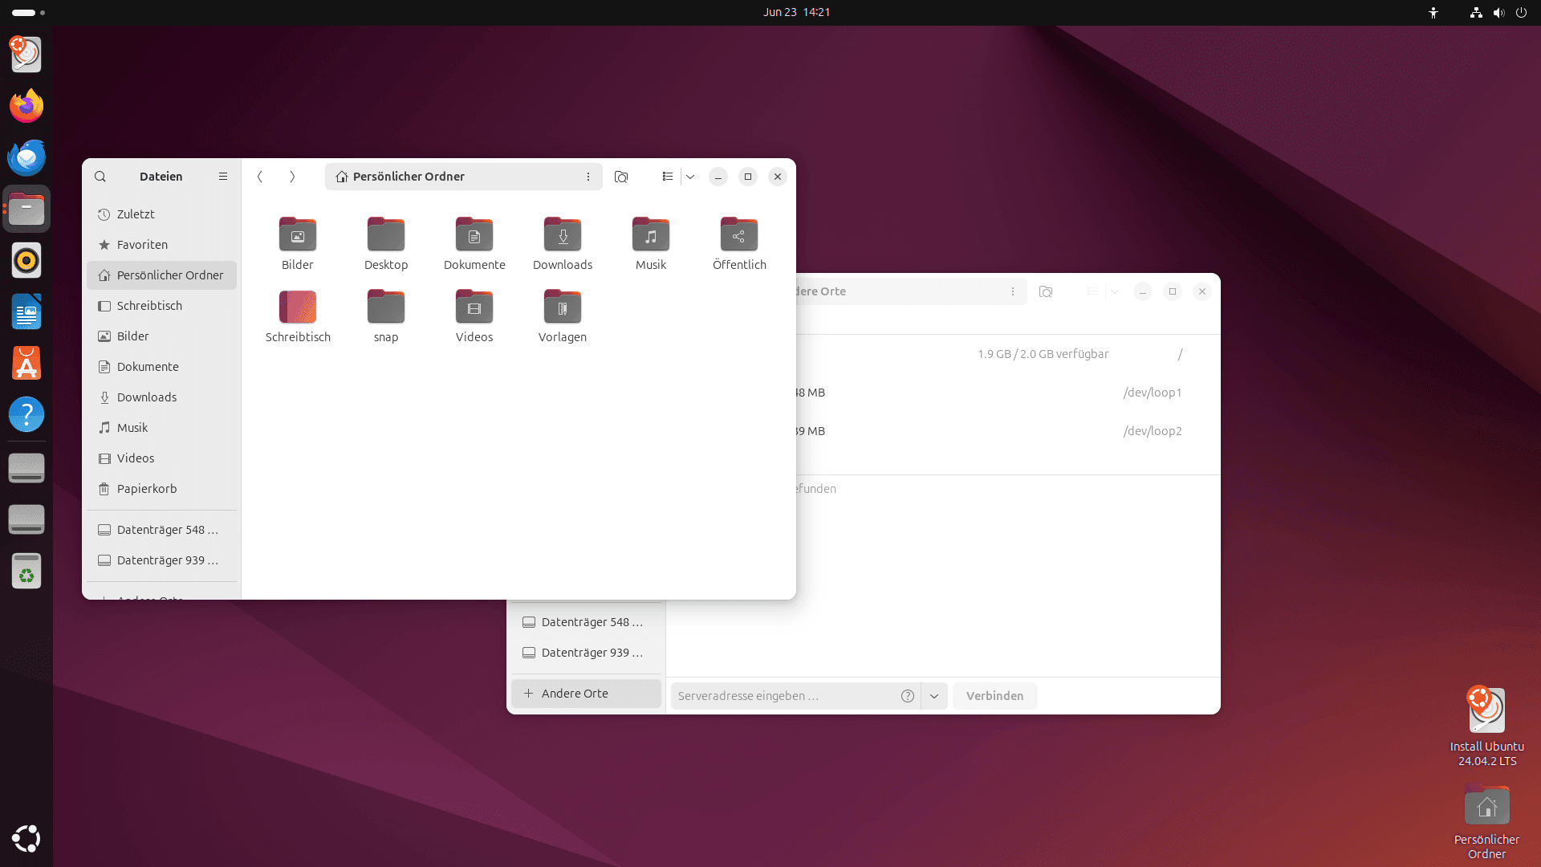Open the system menu via the power icon

[x=1521, y=12]
